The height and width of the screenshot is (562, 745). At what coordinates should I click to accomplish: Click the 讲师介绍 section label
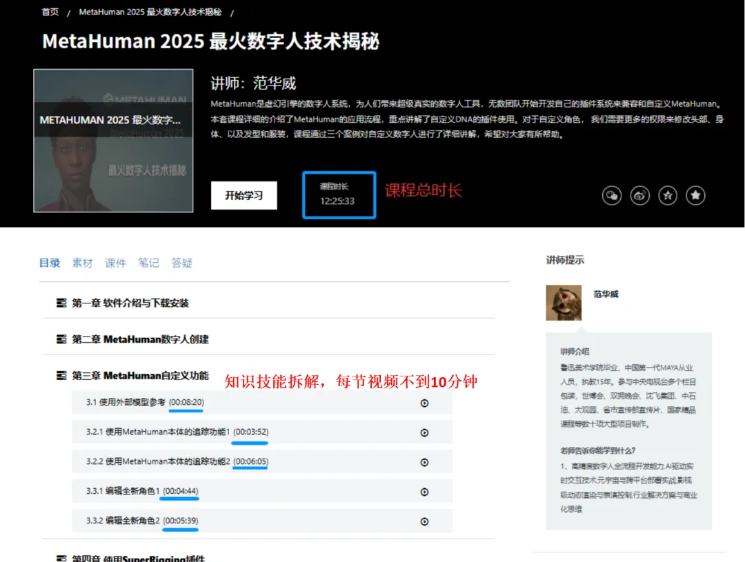575,352
